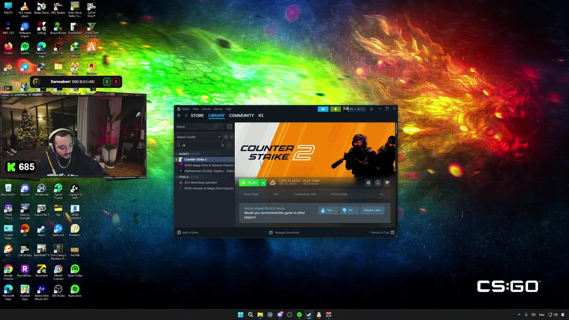Open the Help menu in Steam
The width and height of the screenshot is (569, 320).
point(228,109)
